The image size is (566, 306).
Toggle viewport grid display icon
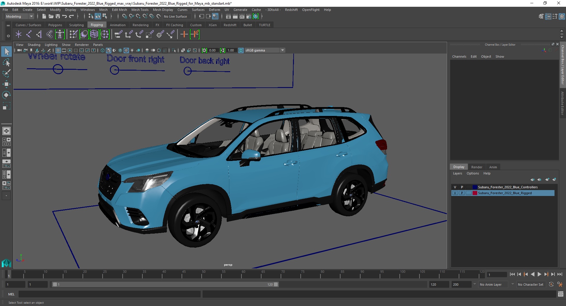(58, 50)
